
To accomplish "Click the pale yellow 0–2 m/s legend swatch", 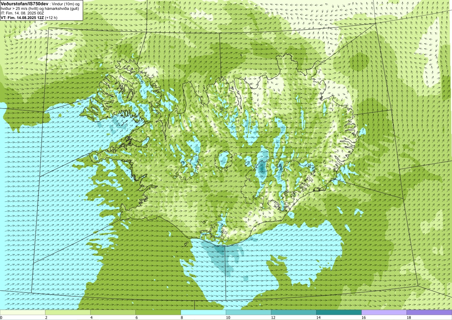I will (x=23, y=312).
